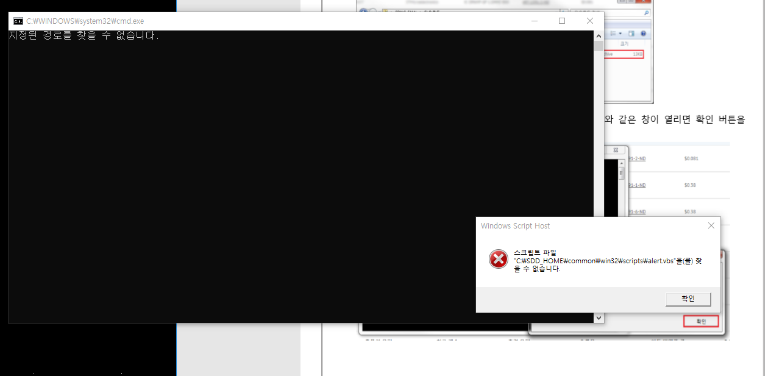The width and height of the screenshot is (771, 376).
Task: Close the cmd.exe console window
Action: [x=589, y=21]
